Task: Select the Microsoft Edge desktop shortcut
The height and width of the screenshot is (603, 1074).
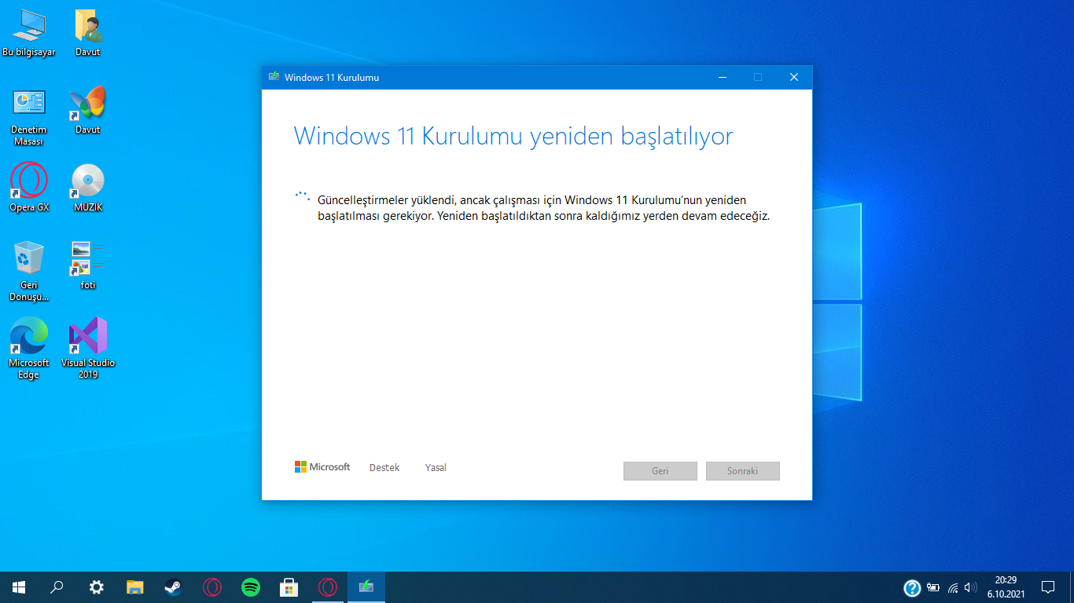Action: point(29,349)
